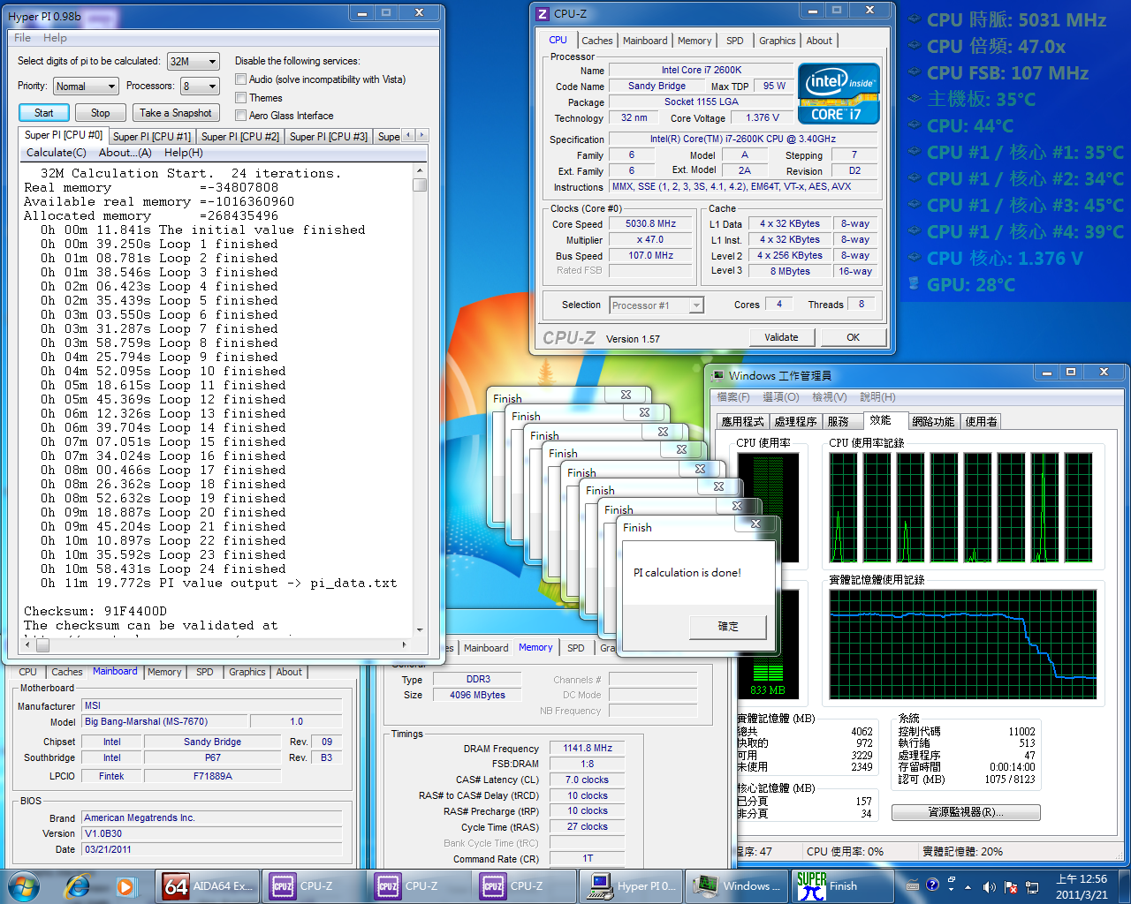Switch to 網路功能 tab in Task Manager
The width and height of the screenshot is (1131, 904).
(933, 422)
